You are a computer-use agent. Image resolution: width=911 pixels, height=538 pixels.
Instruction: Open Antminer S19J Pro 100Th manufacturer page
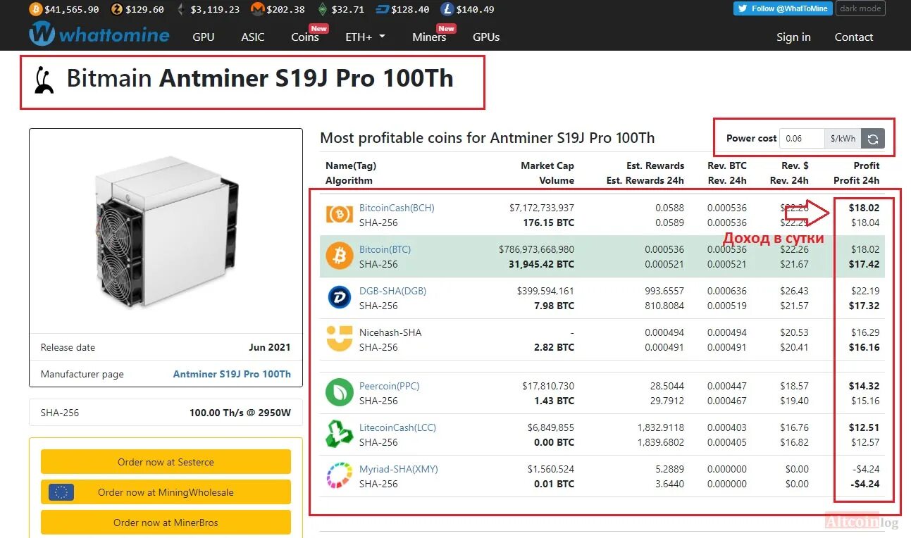[x=232, y=374]
